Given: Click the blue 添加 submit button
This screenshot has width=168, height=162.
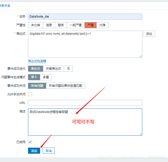Looking at the screenshot, I should (34, 151).
